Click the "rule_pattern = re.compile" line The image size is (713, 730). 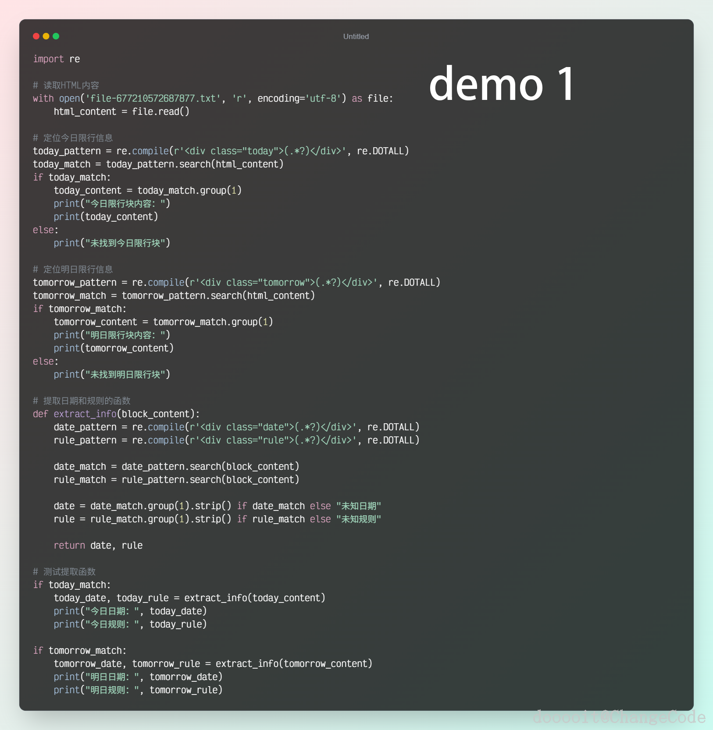[237, 440]
